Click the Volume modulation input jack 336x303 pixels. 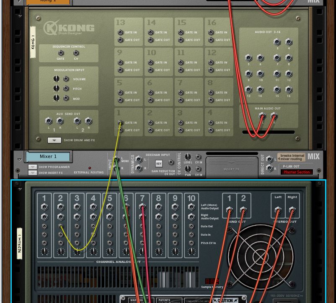coord(66,79)
